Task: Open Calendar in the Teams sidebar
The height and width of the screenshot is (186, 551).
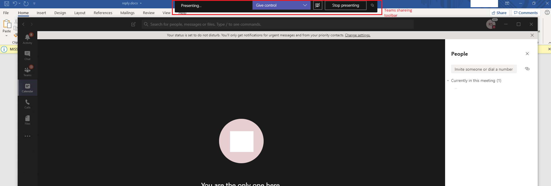Action: click(x=27, y=88)
